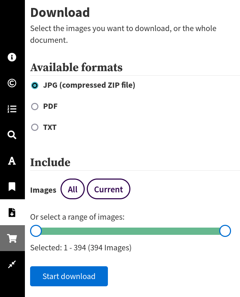The width and height of the screenshot is (240, 297).
Task: Choose Current image only
Action: [109, 189]
